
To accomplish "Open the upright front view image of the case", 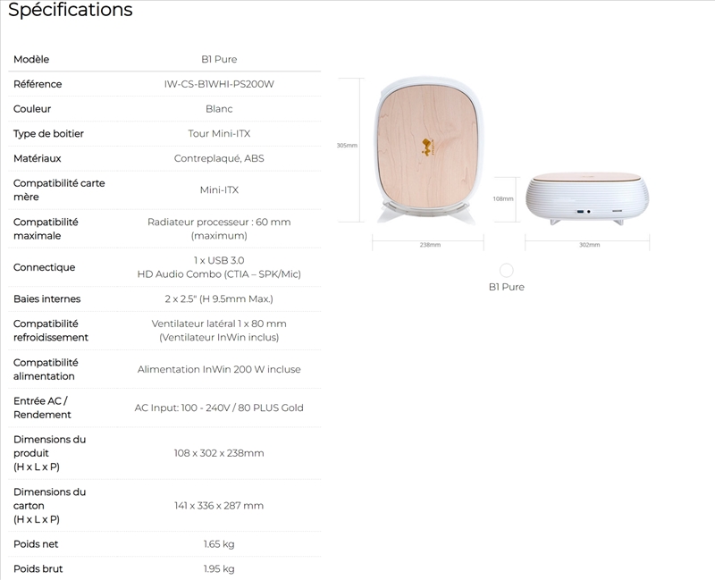I will pyautogui.click(x=425, y=150).
